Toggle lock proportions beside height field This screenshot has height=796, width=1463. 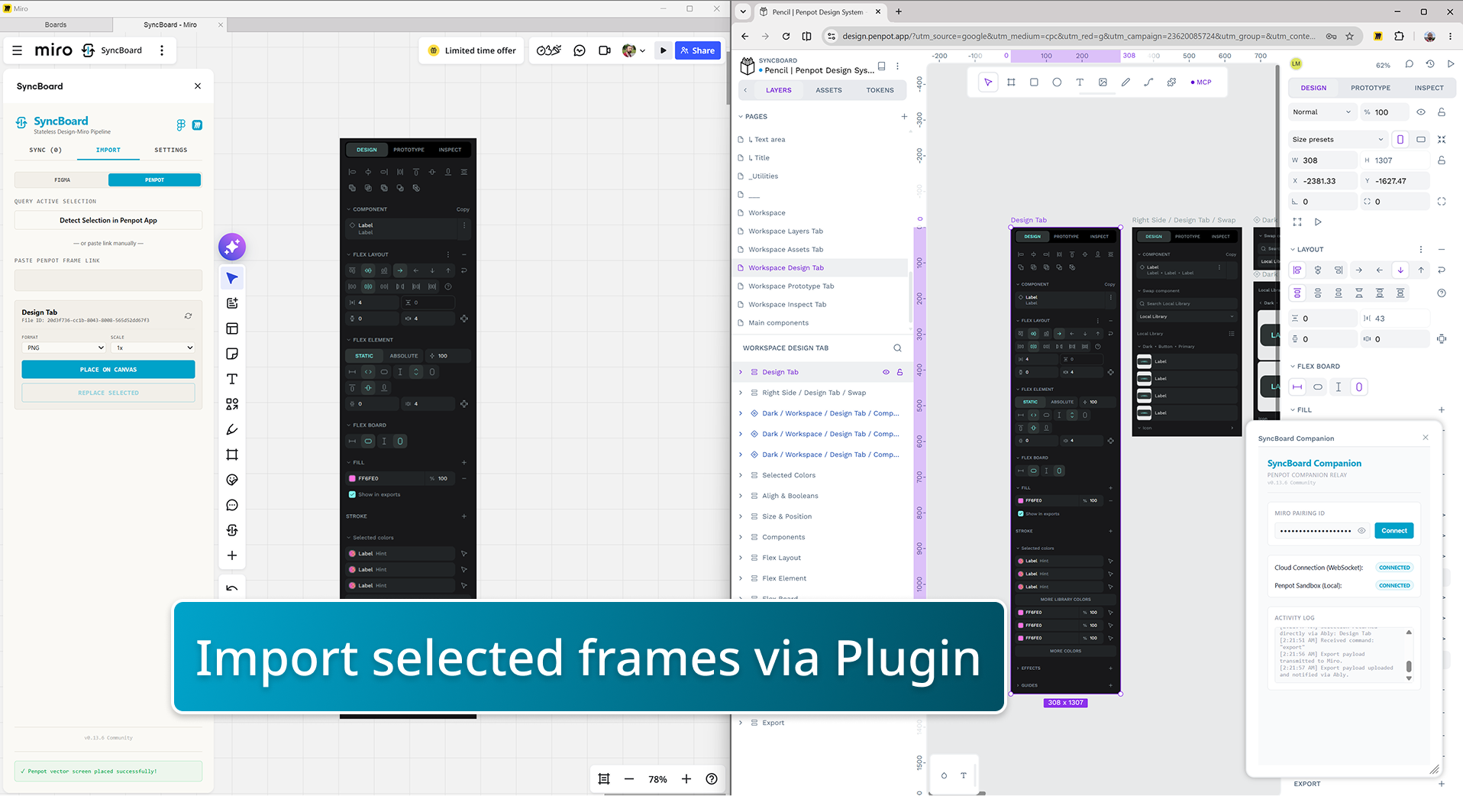point(1442,160)
